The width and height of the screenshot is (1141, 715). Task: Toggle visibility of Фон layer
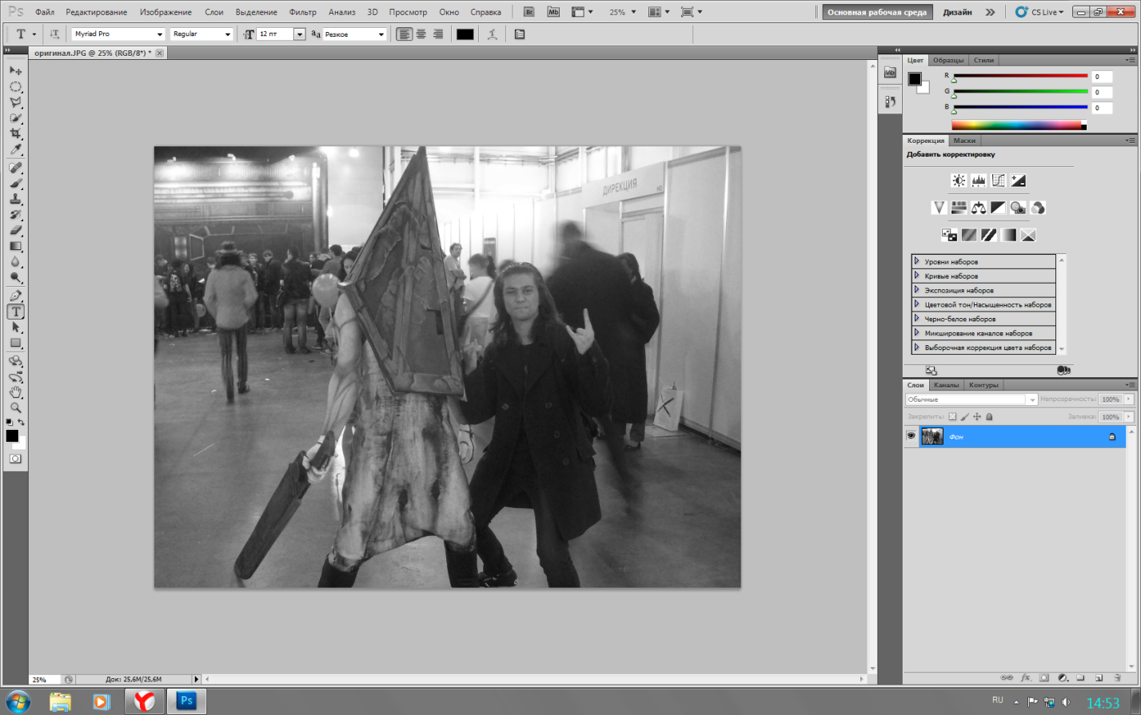pos(911,436)
